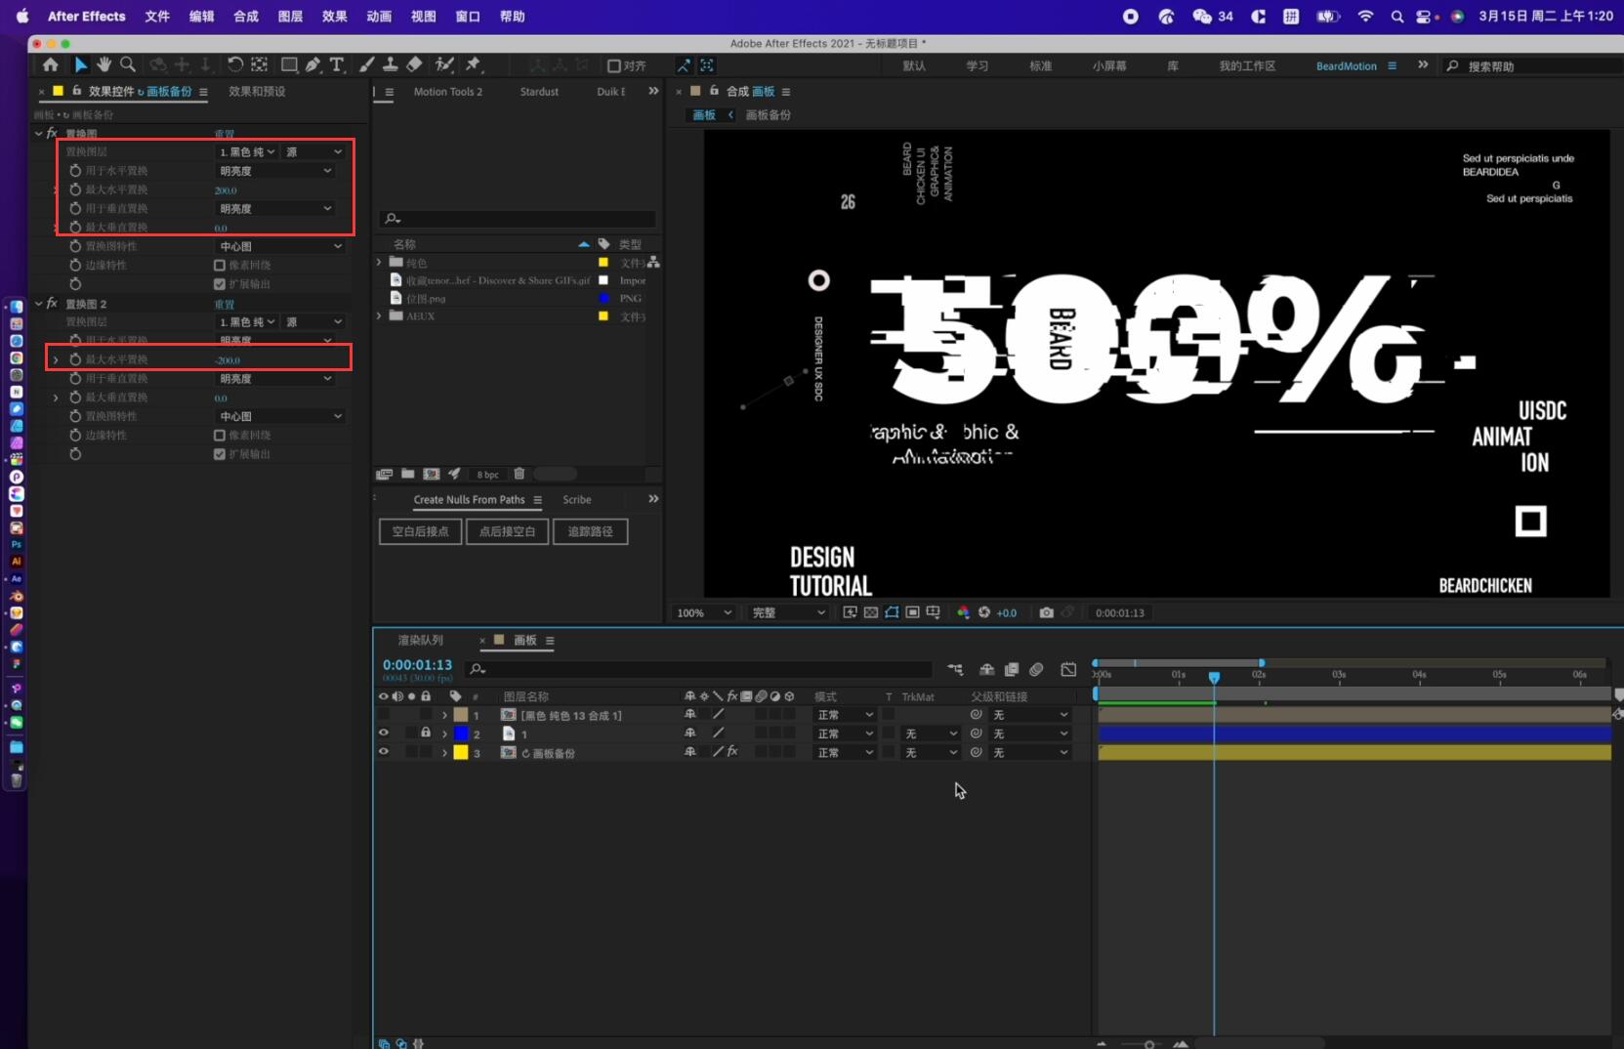Check 像素回绕 under the first 置换图 effect

click(220, 266)
